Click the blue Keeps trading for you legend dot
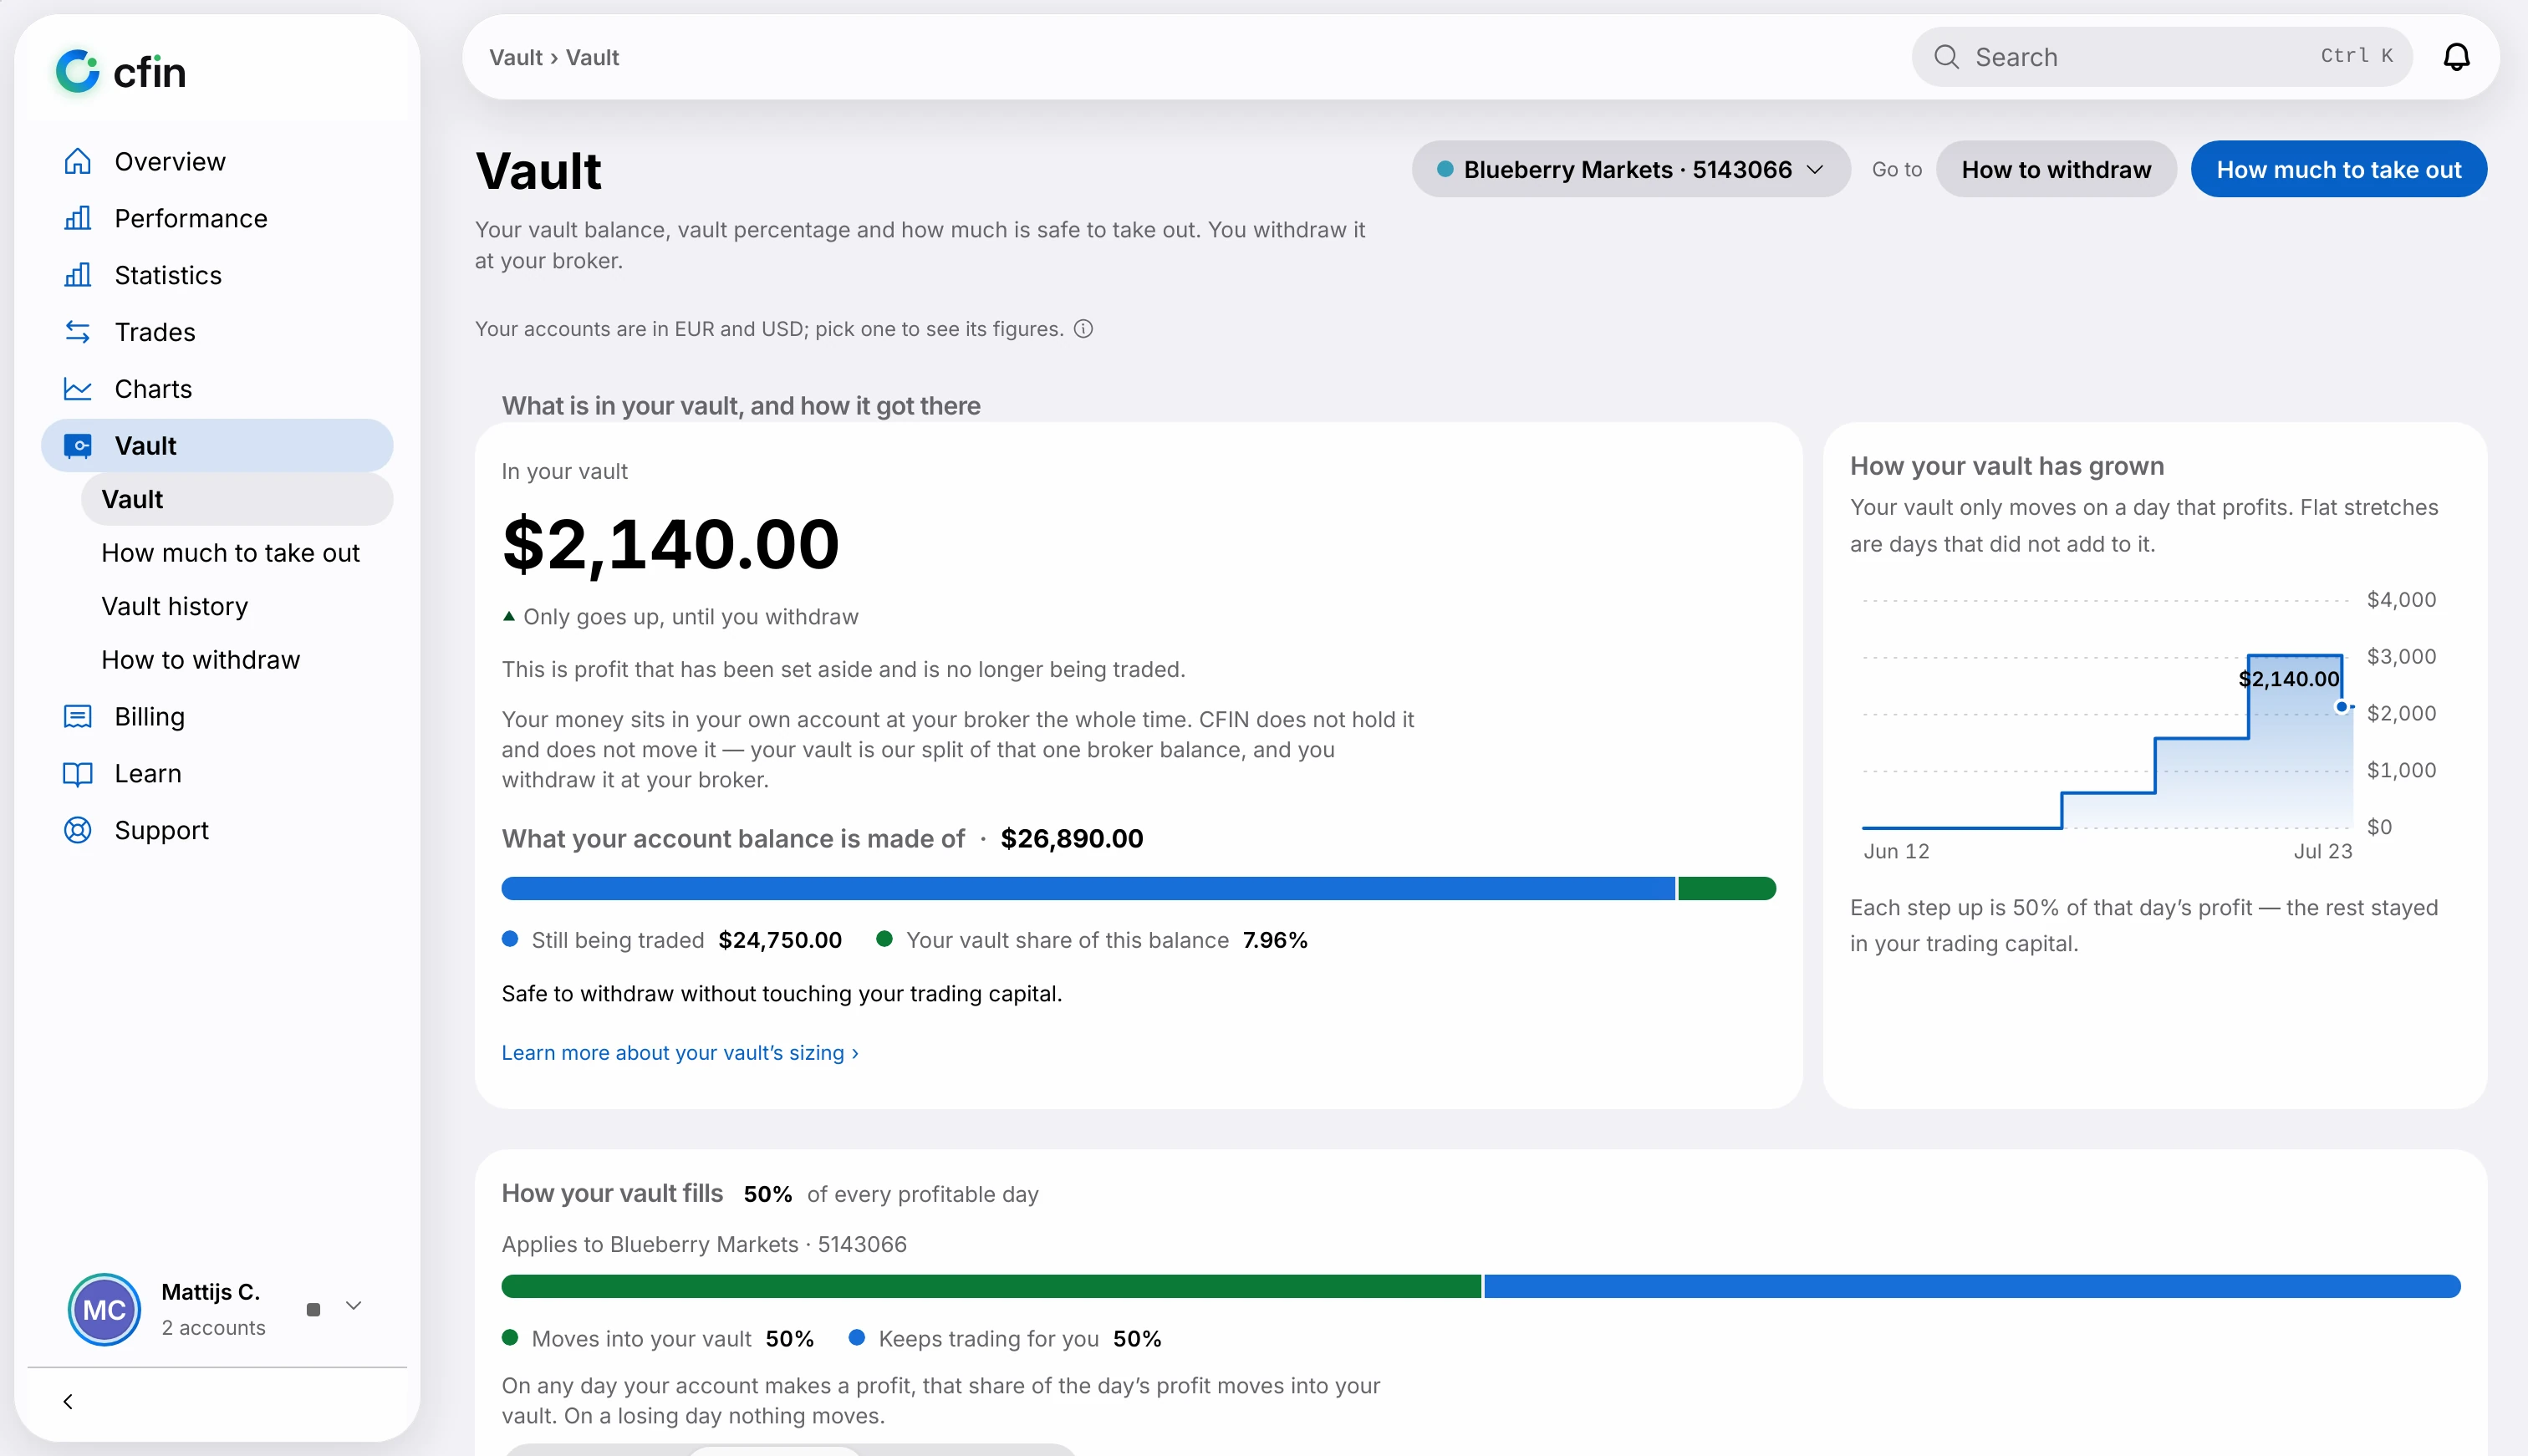 [857, 1338]
